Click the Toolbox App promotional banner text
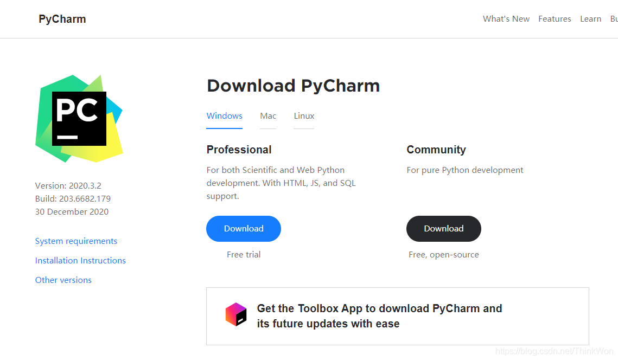 click(379, 315)
